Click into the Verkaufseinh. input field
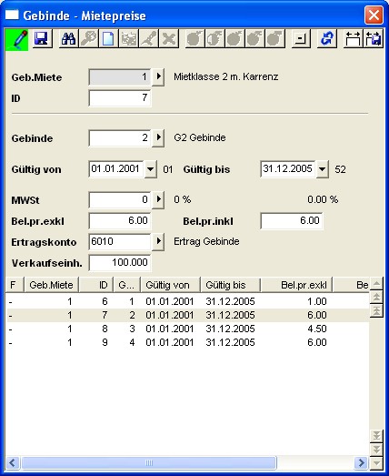Screen dimensions: 389x476 (120, 263)
